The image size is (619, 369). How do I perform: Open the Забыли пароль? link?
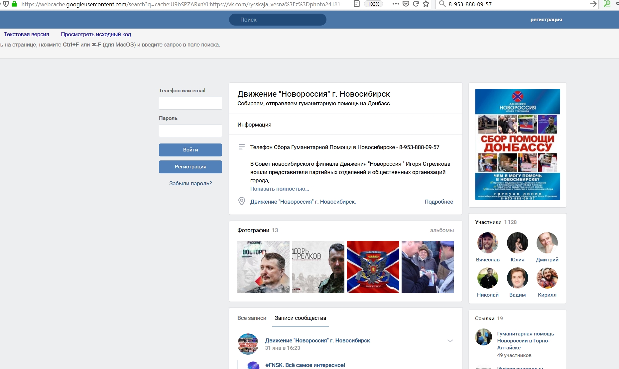click(x=190, y=183)
